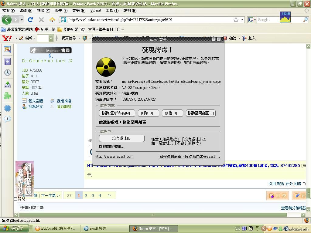The width and height of the screenshot is (311, 233).
Task: Click the search magnifier icon
Action: (306, 20)
